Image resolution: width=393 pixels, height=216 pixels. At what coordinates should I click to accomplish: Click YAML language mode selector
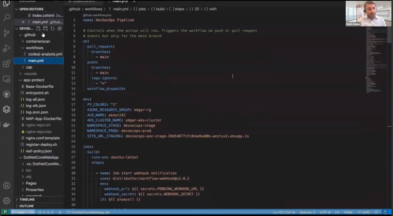pyautogui.click(x=348, y=212)
